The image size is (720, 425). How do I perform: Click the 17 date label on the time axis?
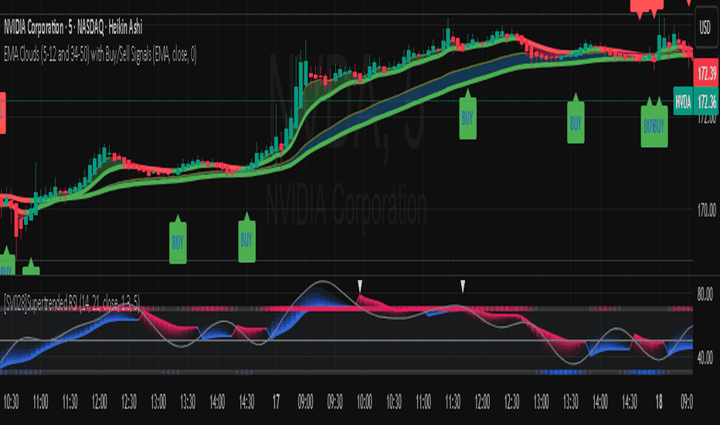pyautogui.click(x=276, y=403)
